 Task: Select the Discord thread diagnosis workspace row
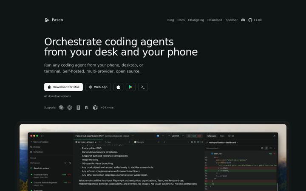[51, 184]
